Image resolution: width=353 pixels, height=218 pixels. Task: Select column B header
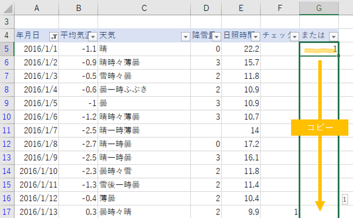(x=78, y=8)
